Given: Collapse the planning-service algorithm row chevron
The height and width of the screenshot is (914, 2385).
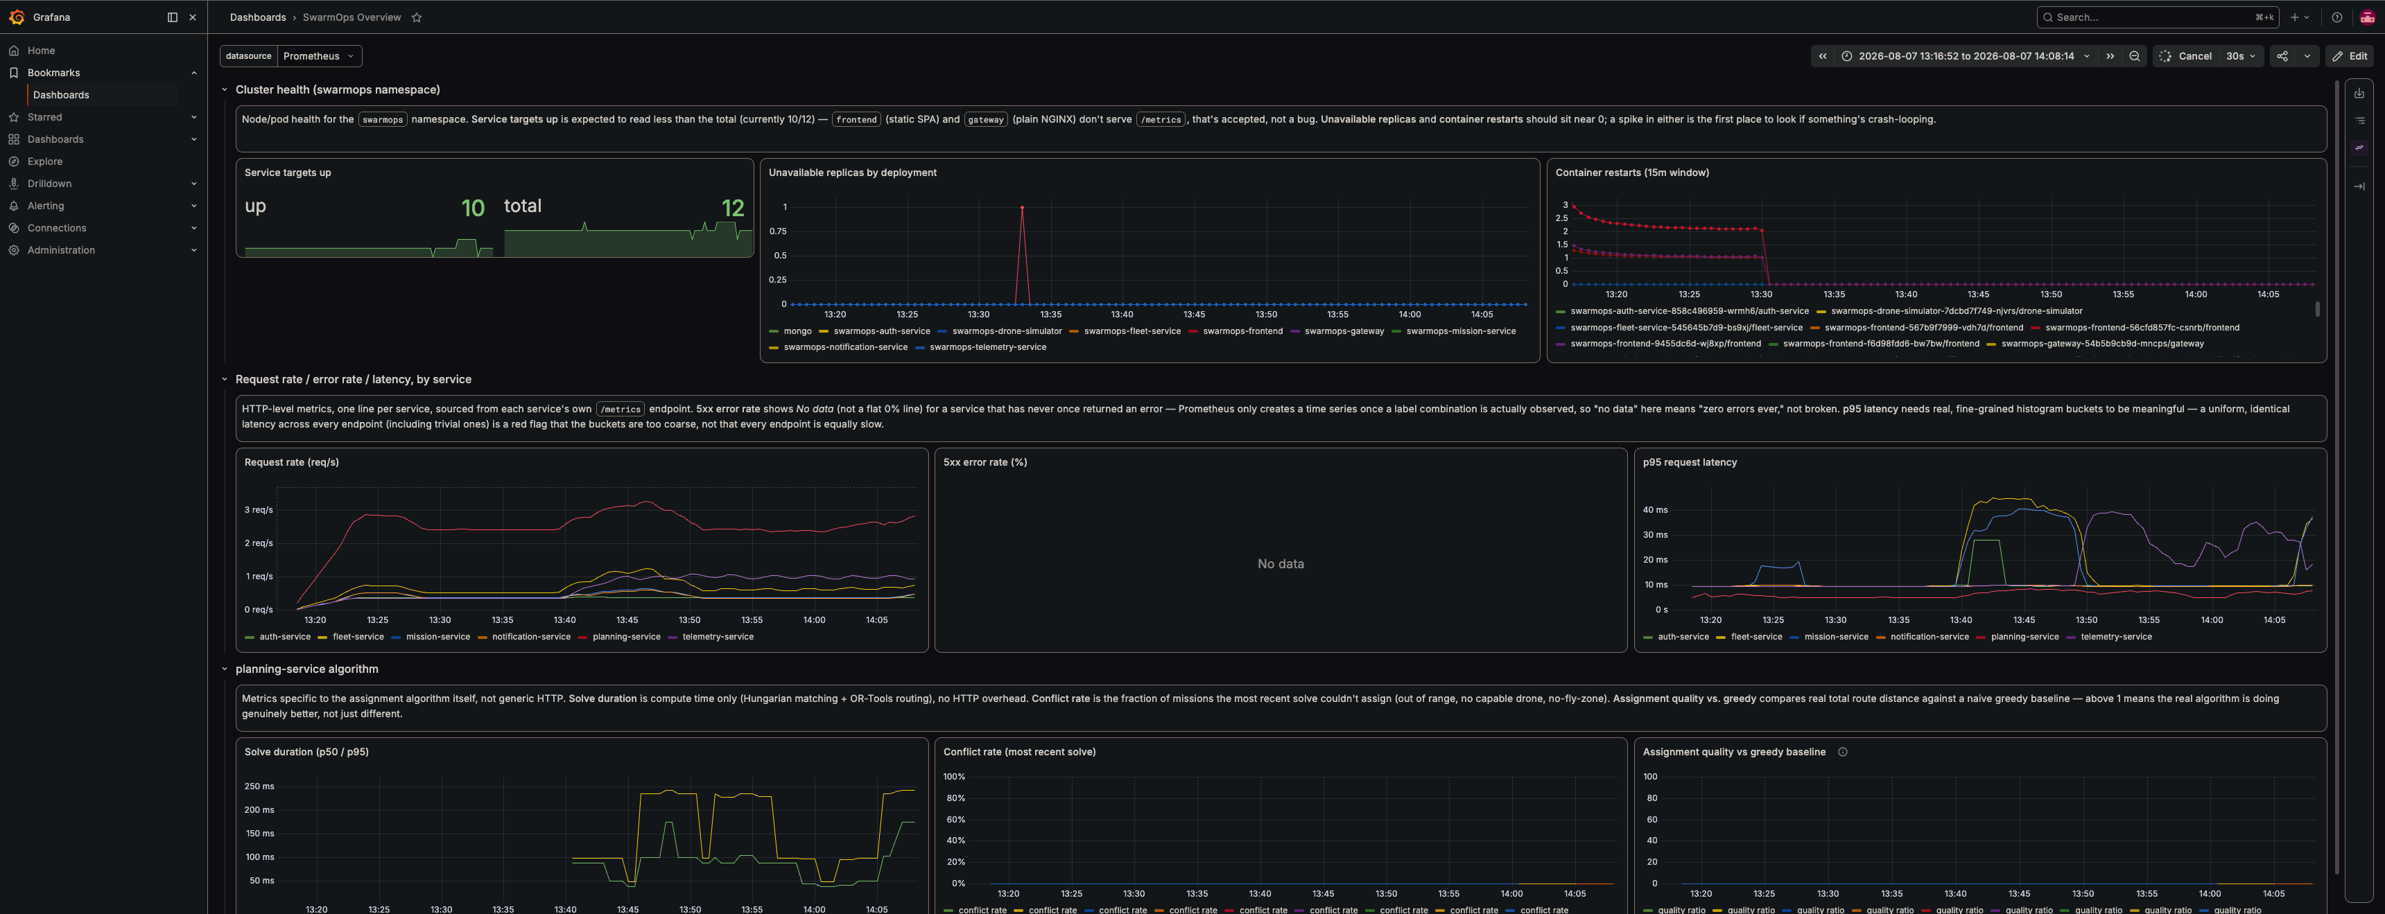Looking at the screenshot, I should (x=224, y=669).
